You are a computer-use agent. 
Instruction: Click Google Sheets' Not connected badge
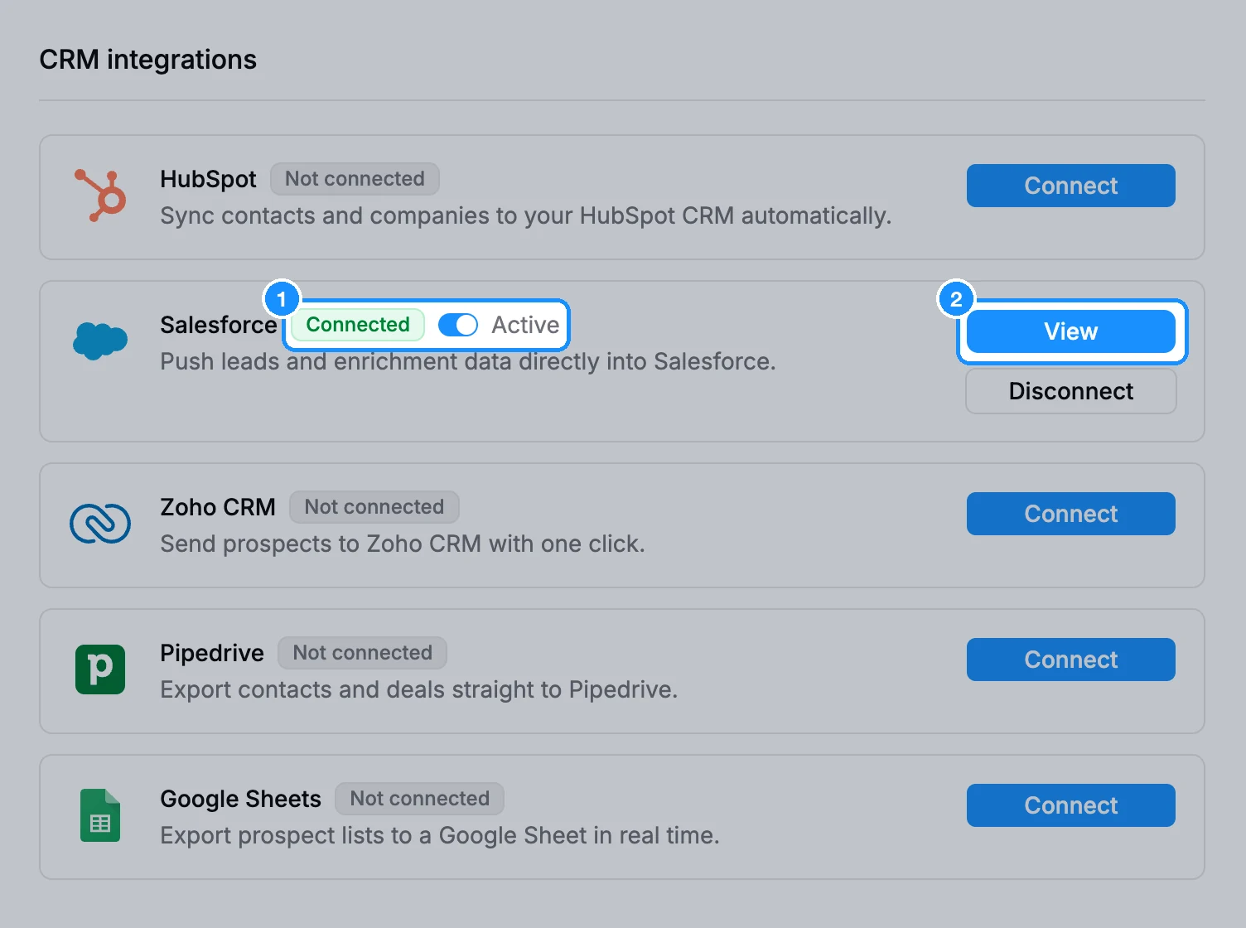coord(419,799)
